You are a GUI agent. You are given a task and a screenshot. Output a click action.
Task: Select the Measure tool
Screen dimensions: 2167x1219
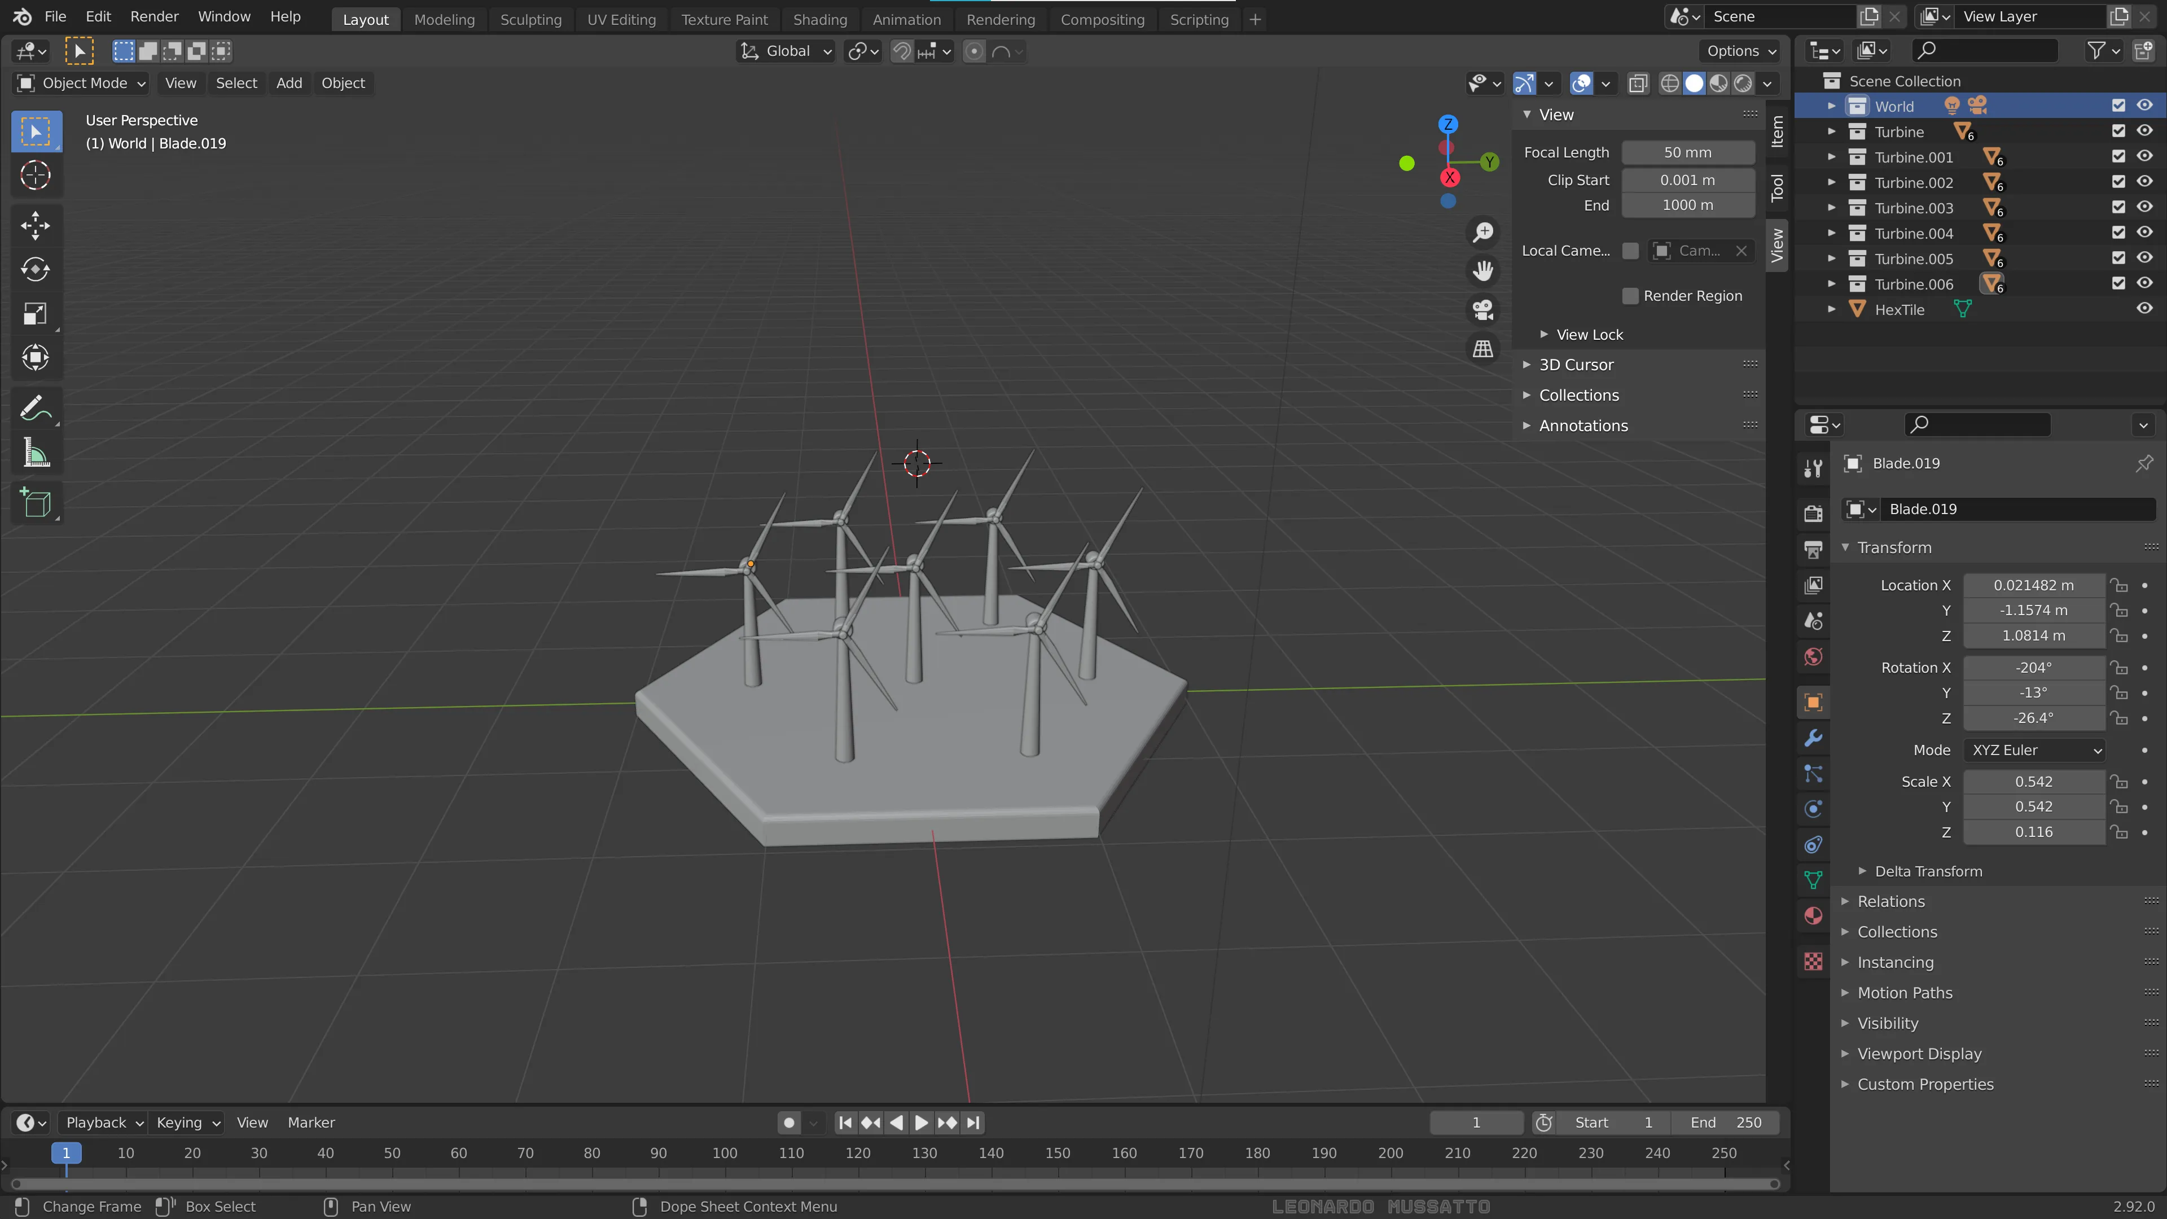pyautogui.click(x=36, y=453)
